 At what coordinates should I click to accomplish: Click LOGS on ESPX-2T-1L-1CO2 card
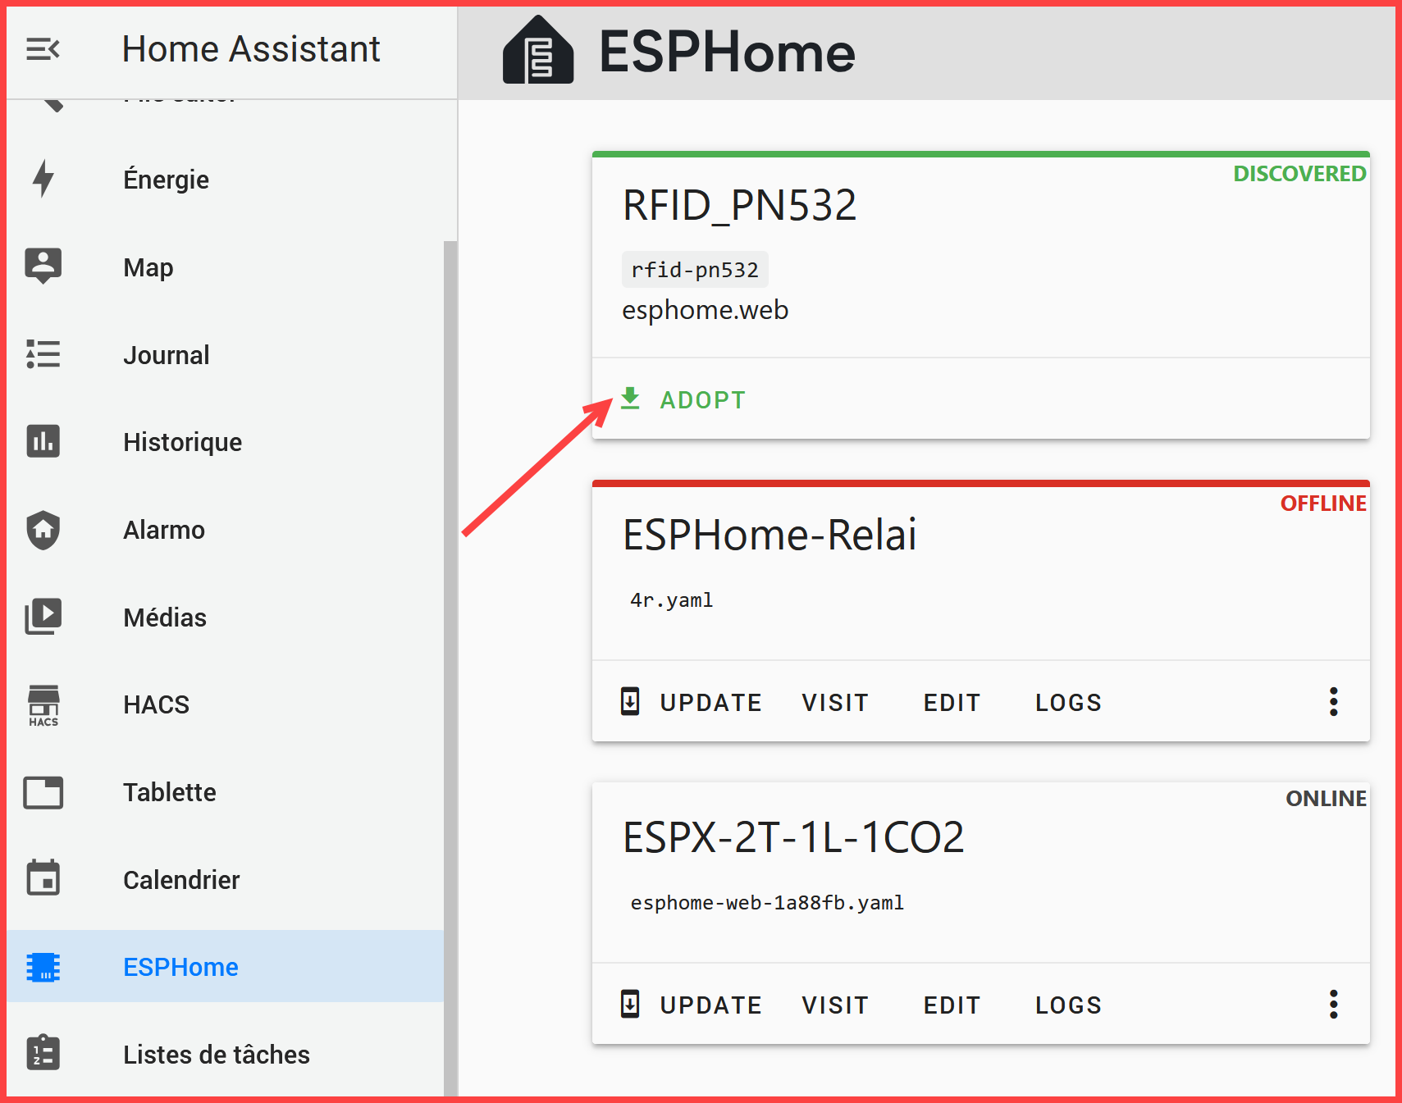1068,1005
